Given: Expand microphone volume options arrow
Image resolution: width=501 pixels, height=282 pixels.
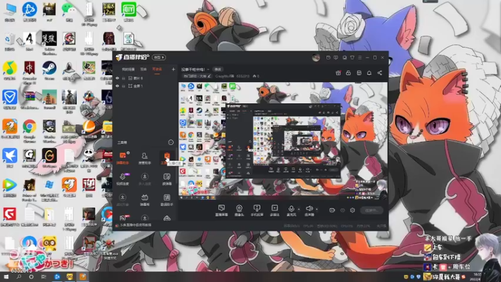Looking at the screenshot, I should [x=299, y=209].
